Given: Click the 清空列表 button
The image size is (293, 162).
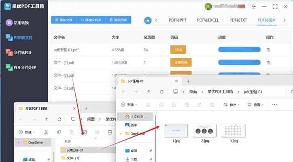Looking at the screenshot, I should (x=118, y=20).
